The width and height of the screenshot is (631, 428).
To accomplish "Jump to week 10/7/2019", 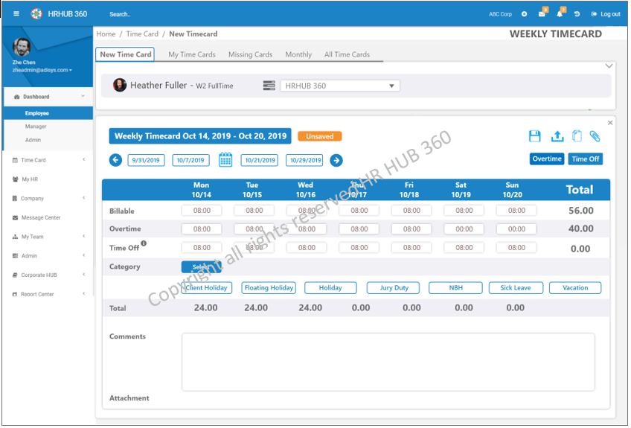I will click(190, 160).
